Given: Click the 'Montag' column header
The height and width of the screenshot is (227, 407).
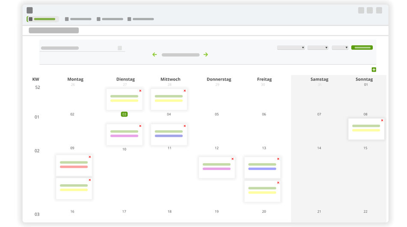Looking at the screenshot, I should 75,79.
